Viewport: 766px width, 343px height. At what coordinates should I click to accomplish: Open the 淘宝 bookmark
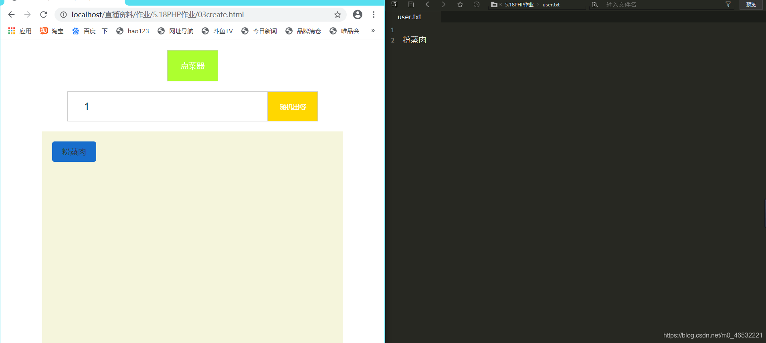[52, 31]
